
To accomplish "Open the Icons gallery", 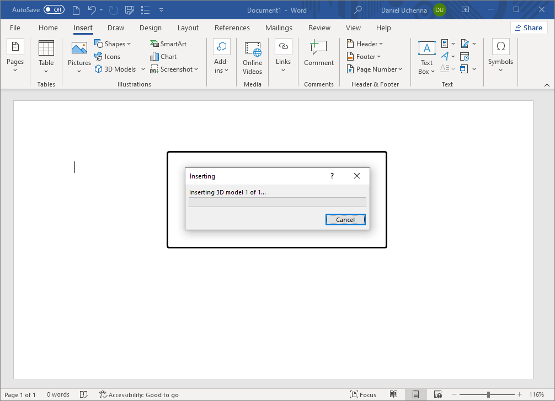I will (x=108, y=56).
